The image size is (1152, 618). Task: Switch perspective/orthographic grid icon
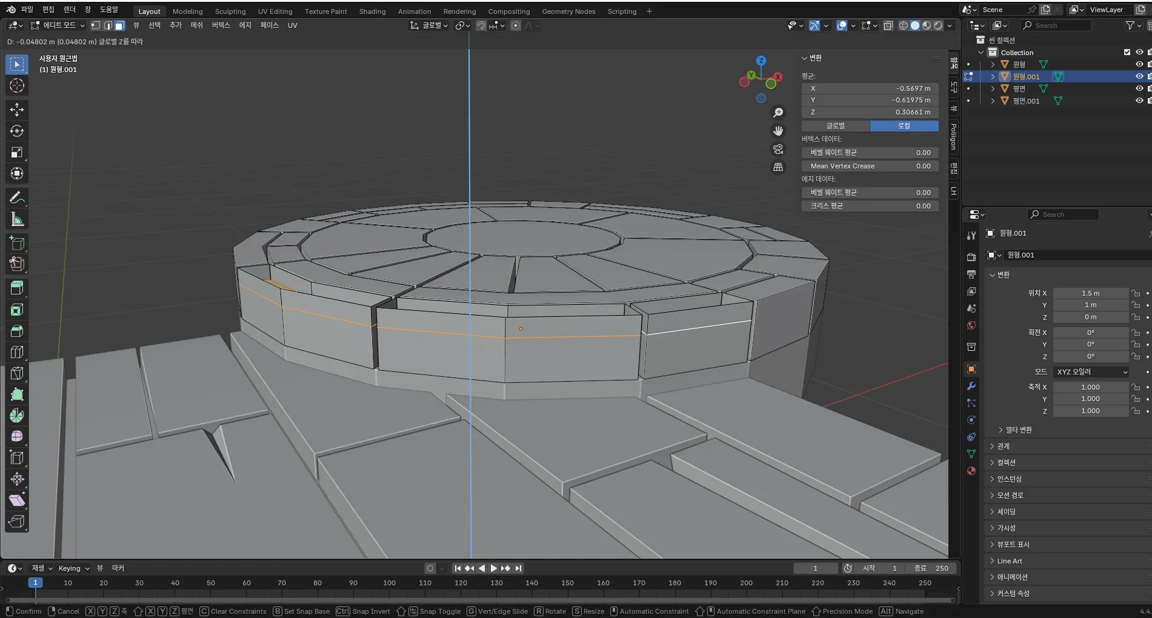[x=778, y=167]
